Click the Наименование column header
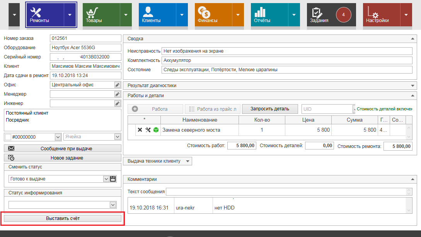 (x=200, y=120)
